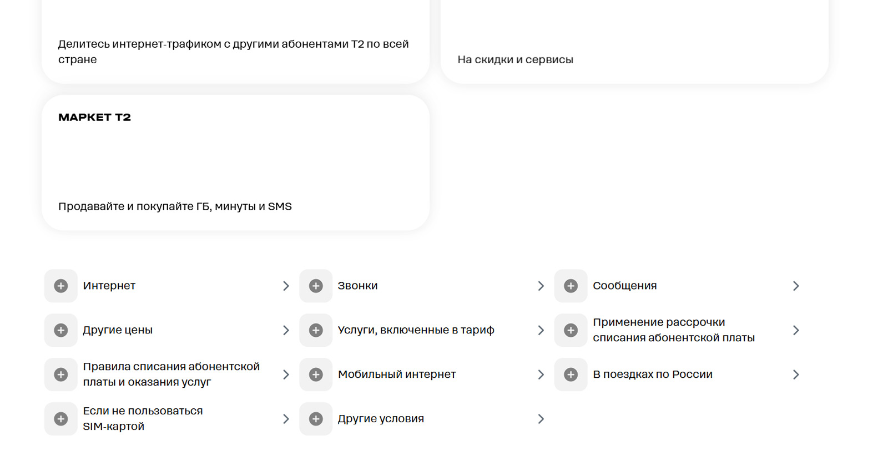Click the plus icon beside Интернет

[61, 286]
